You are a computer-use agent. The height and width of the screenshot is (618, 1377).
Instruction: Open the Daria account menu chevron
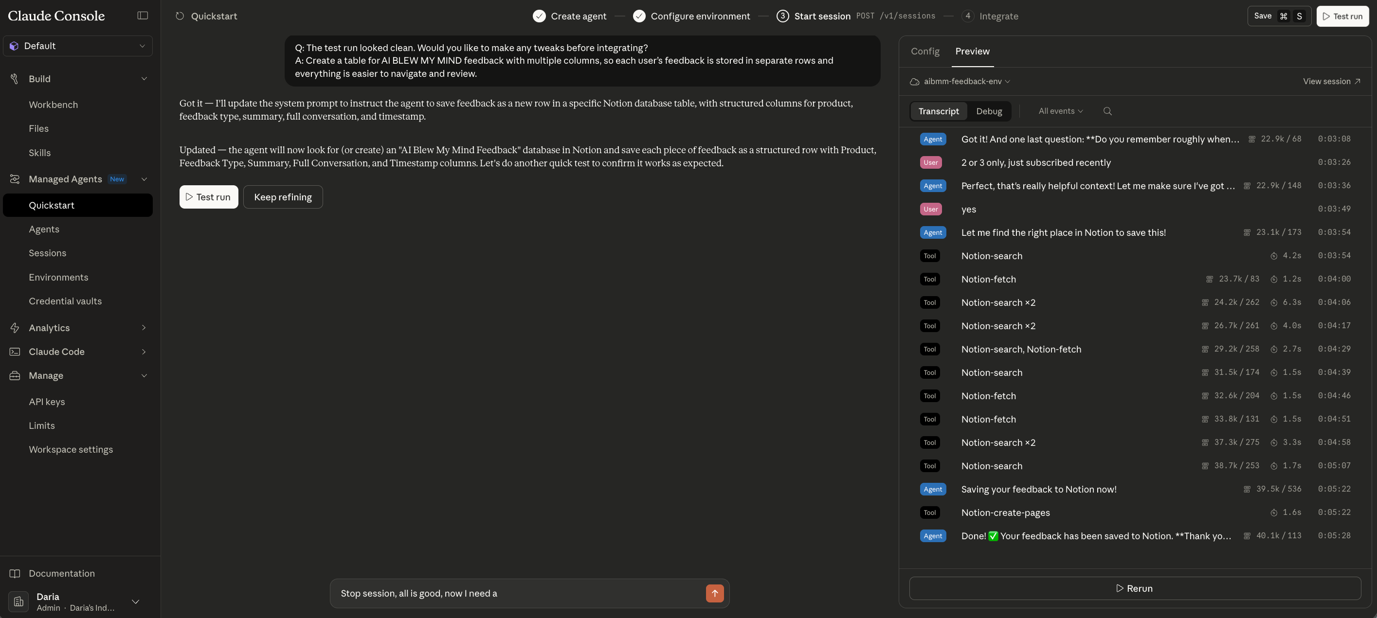tap(136, 601)
